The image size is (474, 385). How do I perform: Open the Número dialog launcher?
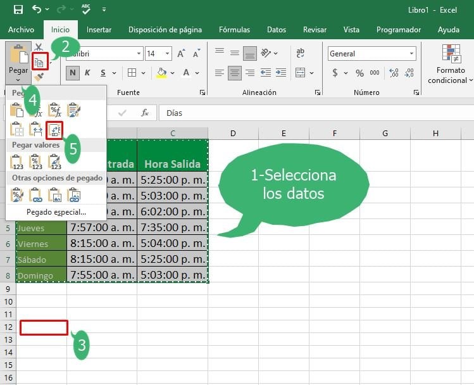pos(416,92)
